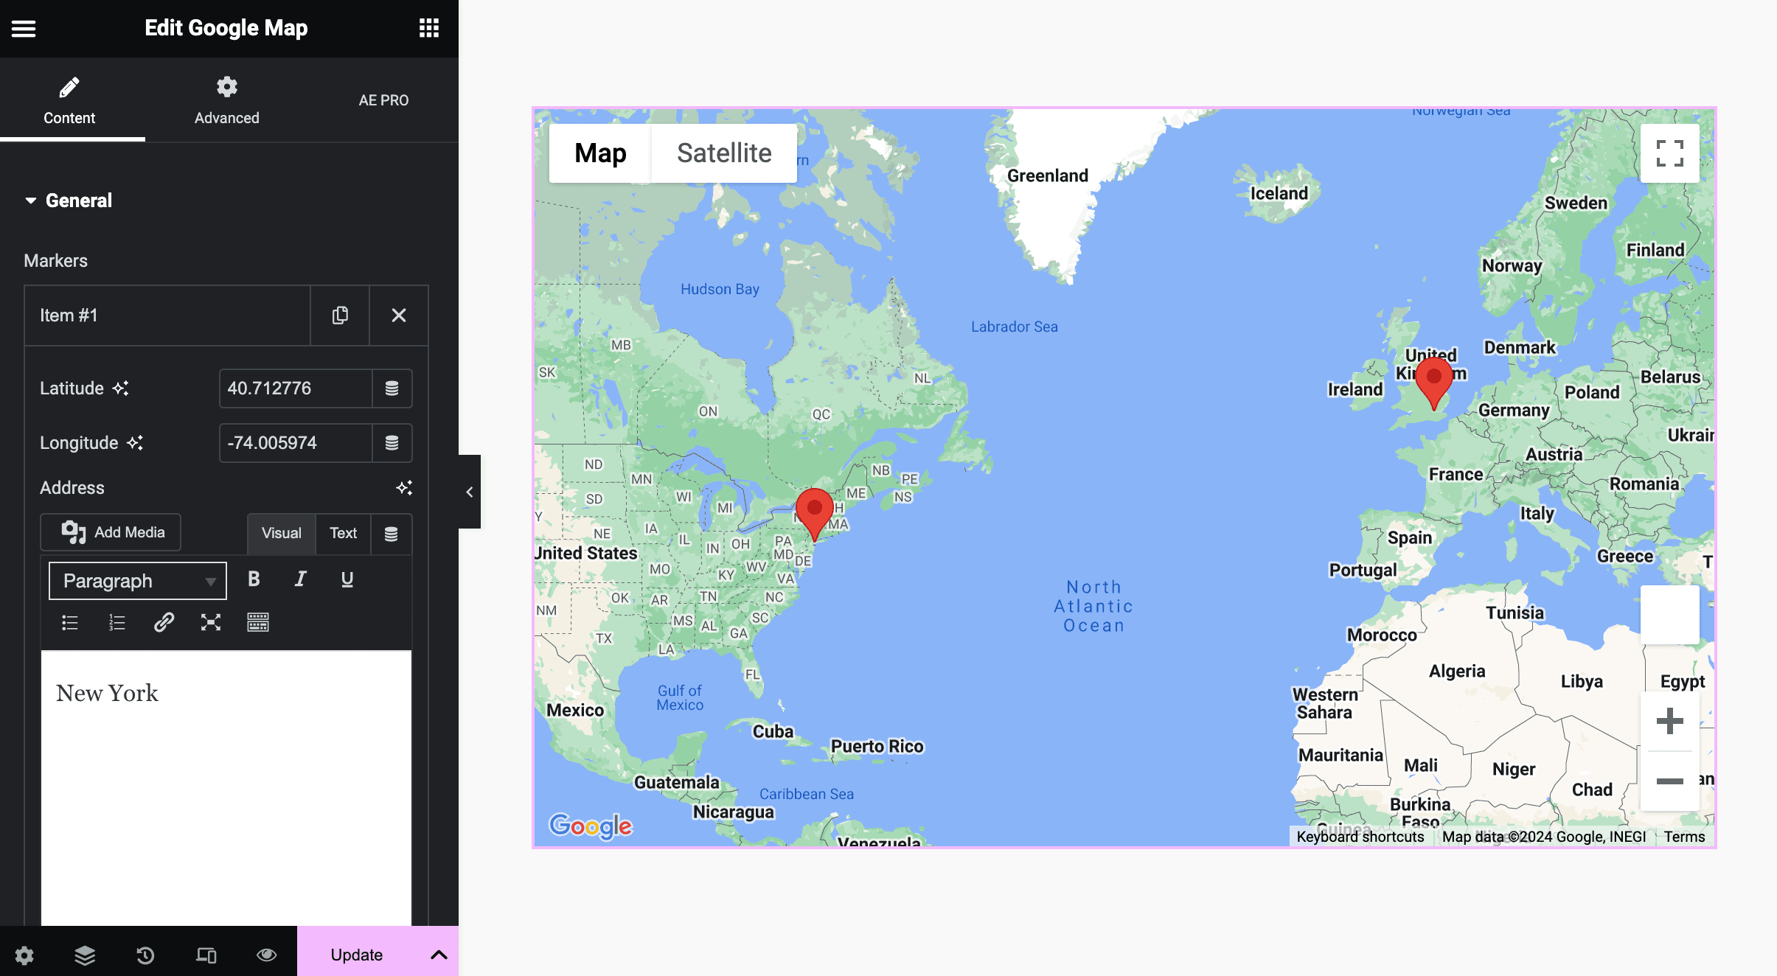The height and width of the screenshot is (976, 1777).
Task: Open the Paragraph format dropdown
Action: (138, 581)
